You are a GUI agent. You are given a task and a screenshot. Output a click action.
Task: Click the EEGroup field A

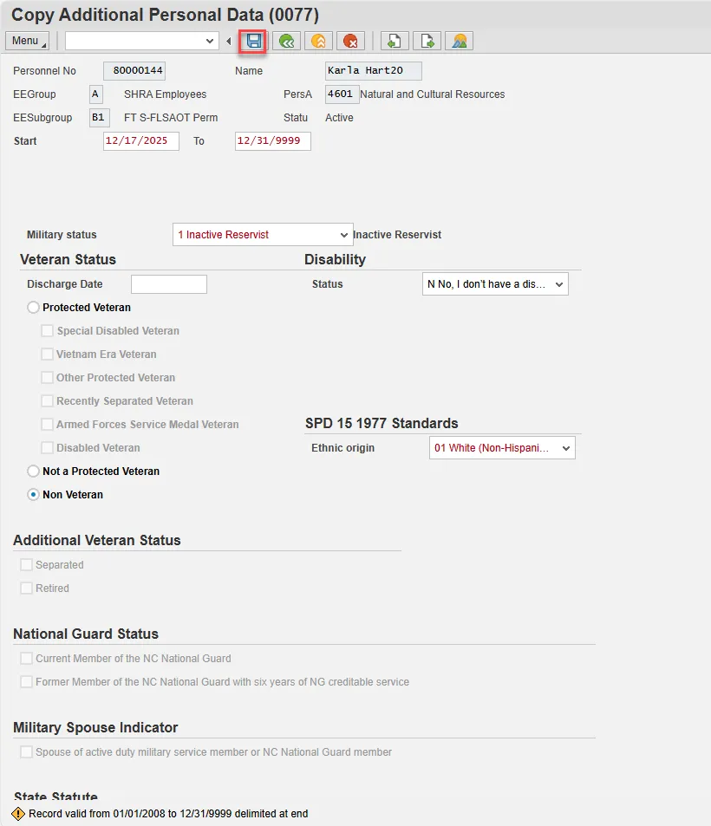coord(96,94)
